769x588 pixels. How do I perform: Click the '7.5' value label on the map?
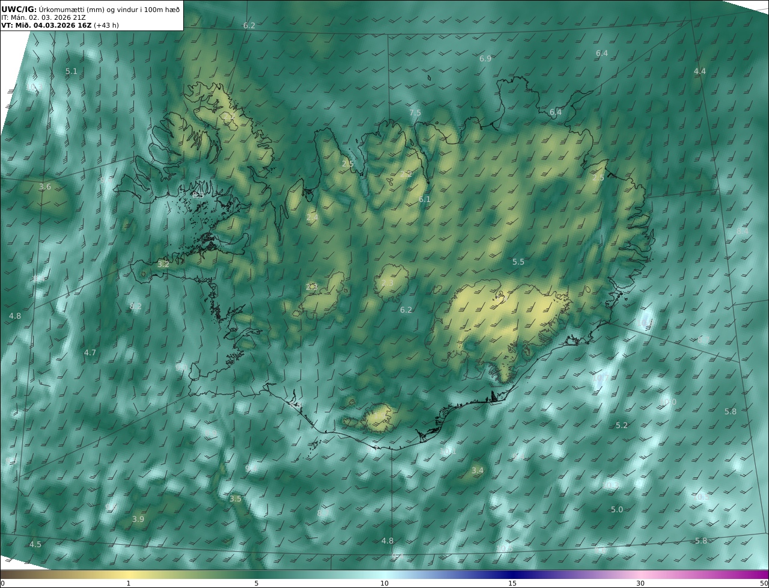pos(415,112)
